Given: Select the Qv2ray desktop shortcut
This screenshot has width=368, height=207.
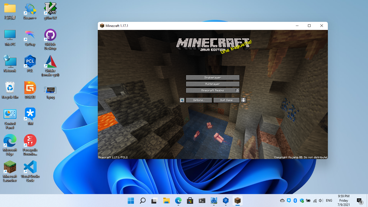Looking at the screenshot, I should coord(30,38).
